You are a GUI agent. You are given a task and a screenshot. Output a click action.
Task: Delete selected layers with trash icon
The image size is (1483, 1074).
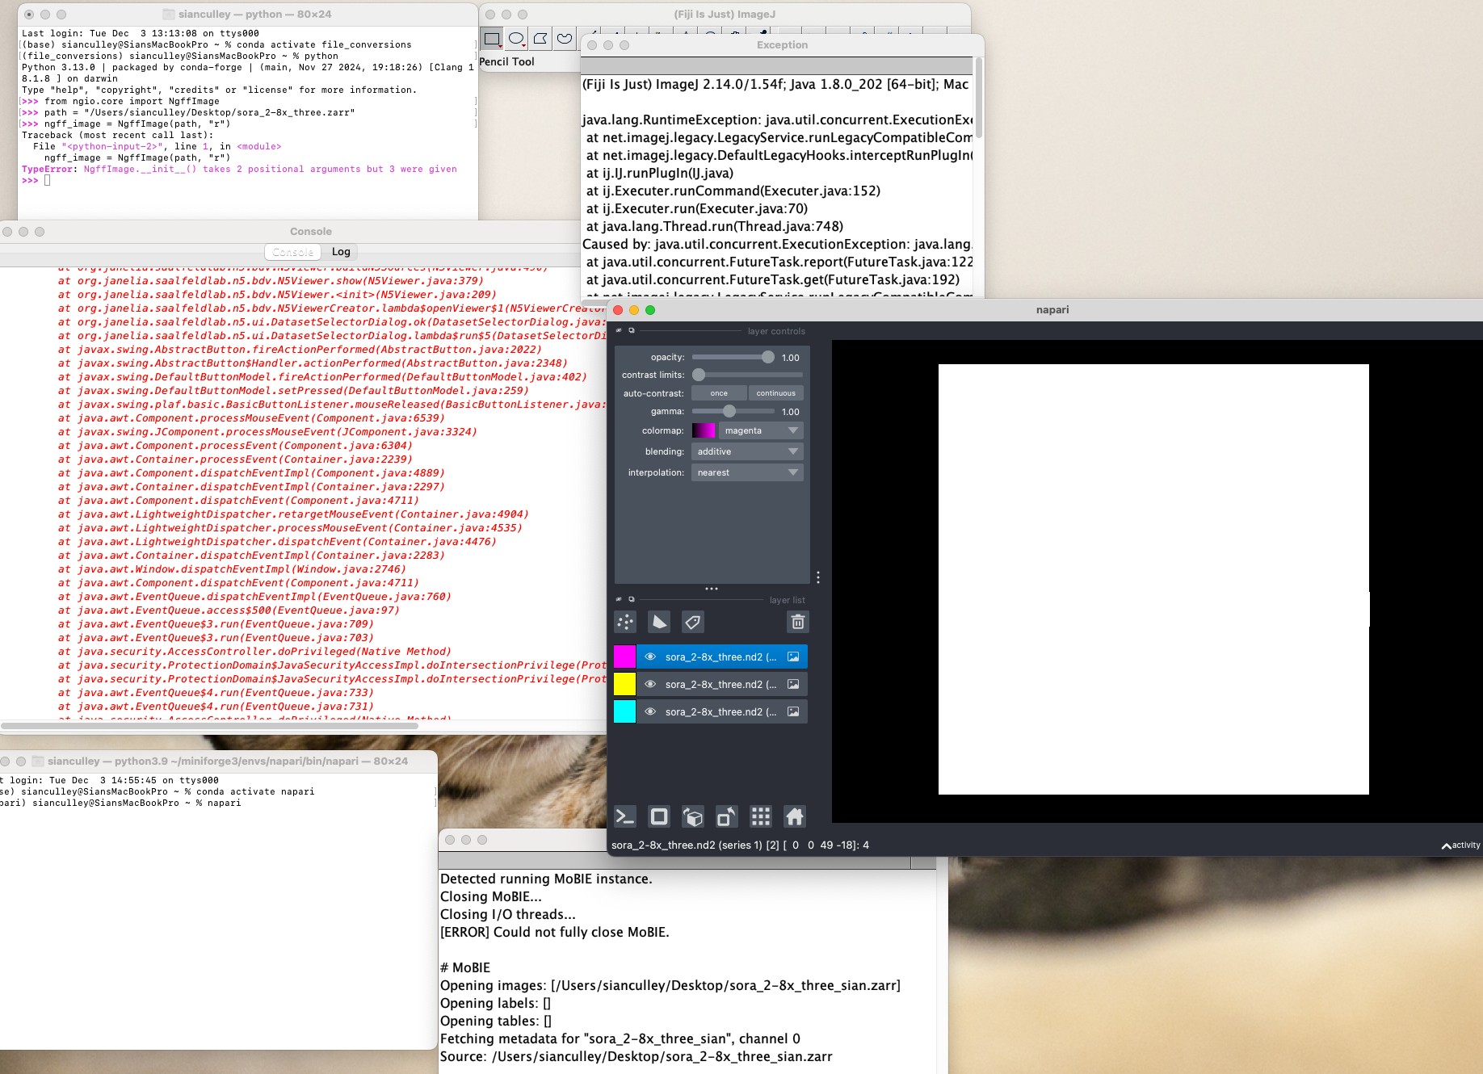point(797,622)
